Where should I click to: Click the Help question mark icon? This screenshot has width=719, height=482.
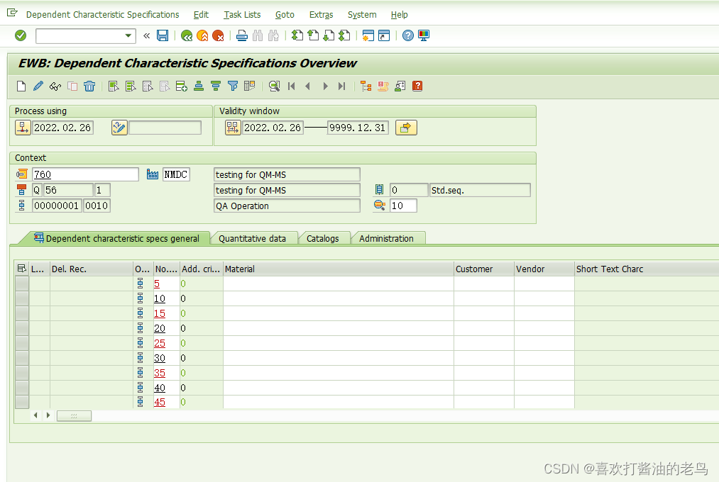408,35
